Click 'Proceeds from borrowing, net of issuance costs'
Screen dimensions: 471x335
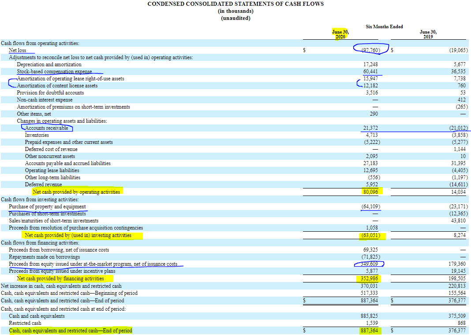click(x=59, y=250)
